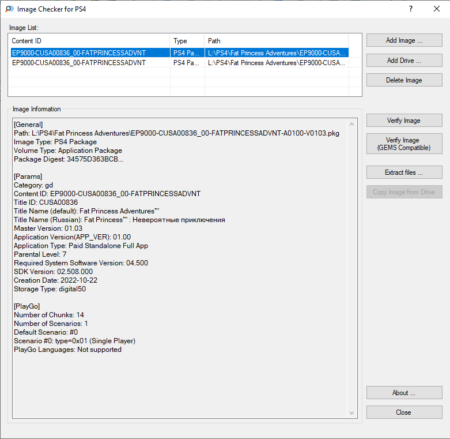Image resolution: width=450 pixels, height=439 pixels.
Task: Click the scroll up arrow in Image Information
Action: [351, 124]
